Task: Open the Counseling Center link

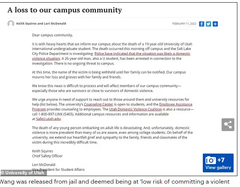Action: [x=98, y=104]
